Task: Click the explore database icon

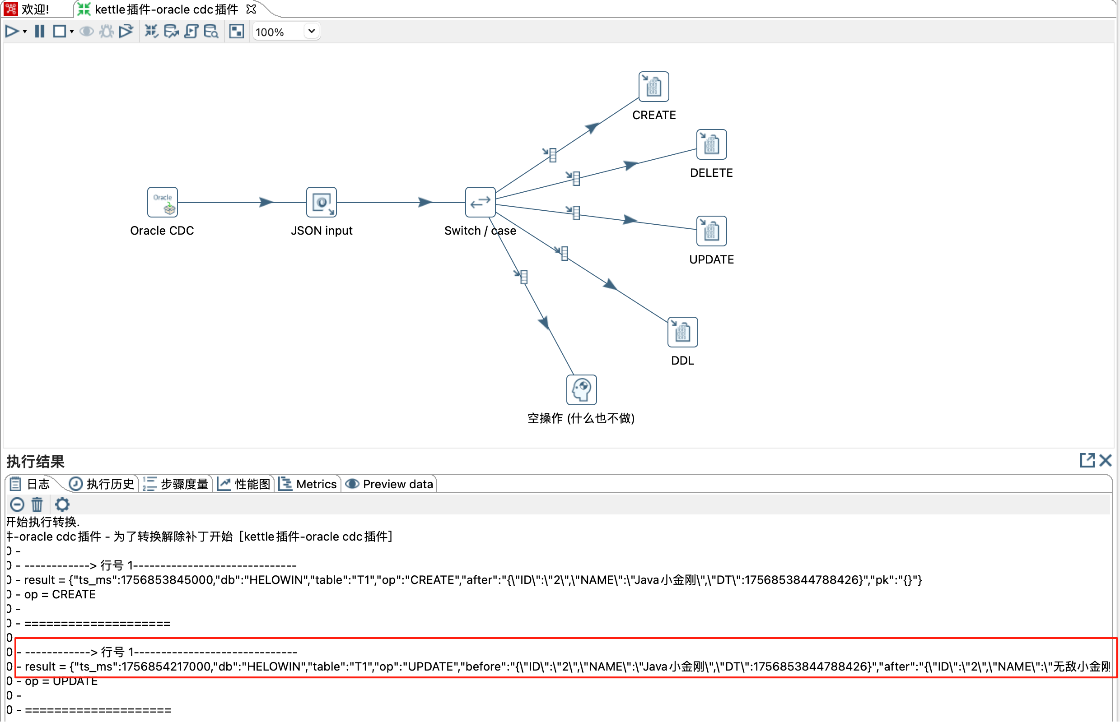Action: click(x=211, y=32)
